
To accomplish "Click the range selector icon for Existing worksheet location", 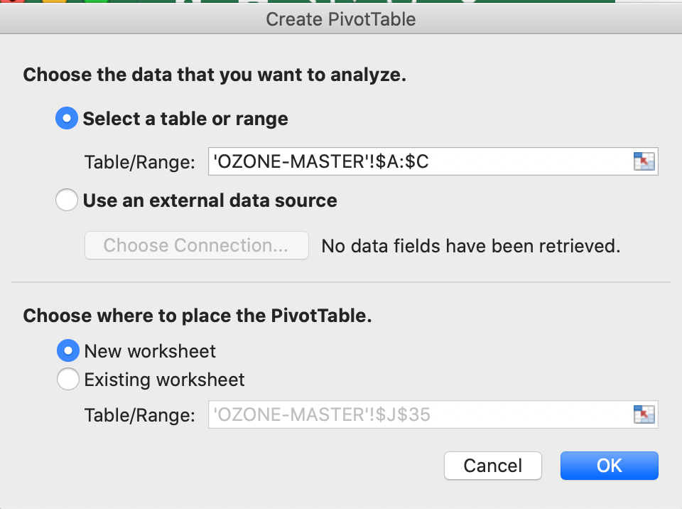I will [643, 414].
